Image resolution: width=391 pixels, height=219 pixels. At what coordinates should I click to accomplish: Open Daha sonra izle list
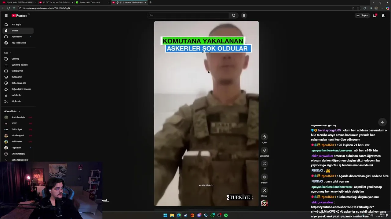(x=18, y=83)
